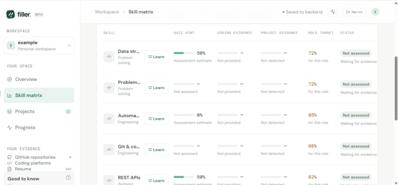Click the 72% role target for Data structures
The image size is (398, 185).
pos(313,53)
